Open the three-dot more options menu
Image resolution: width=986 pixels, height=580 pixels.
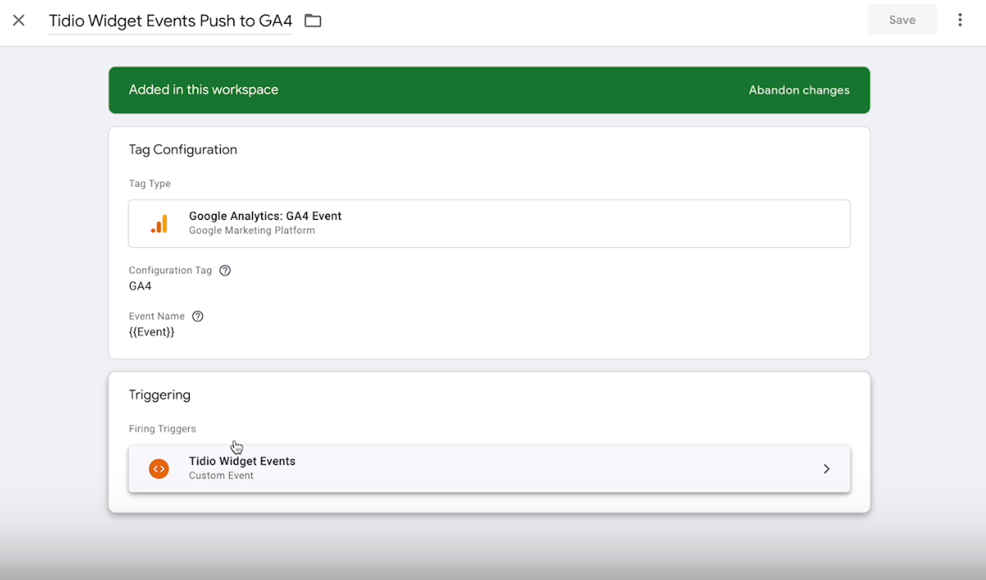point(960,21)
